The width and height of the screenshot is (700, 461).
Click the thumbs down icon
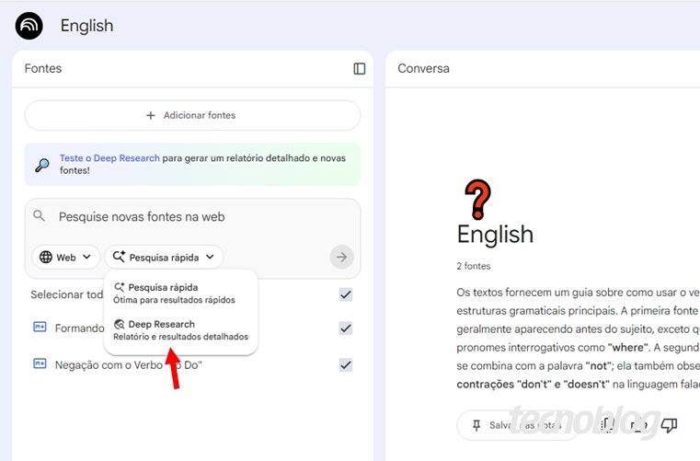pyautogui.click(x=669, y=425)
